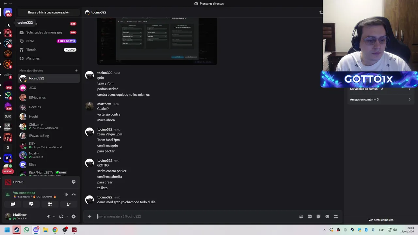Open File Explorer from taskbar
This screenshot has width=418, height=235.
point(45,230)
